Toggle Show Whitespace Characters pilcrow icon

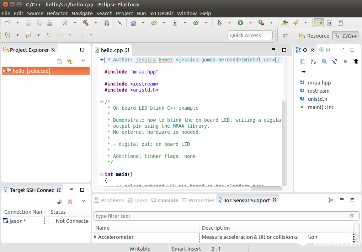point(340,23)
